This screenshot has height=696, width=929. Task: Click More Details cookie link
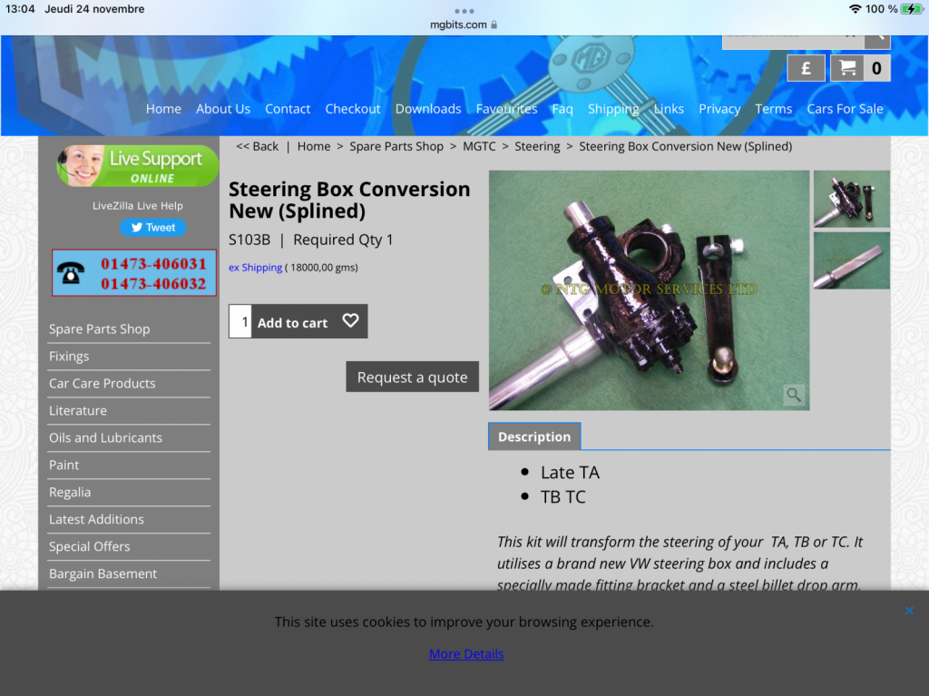click(x=466, y=654)
